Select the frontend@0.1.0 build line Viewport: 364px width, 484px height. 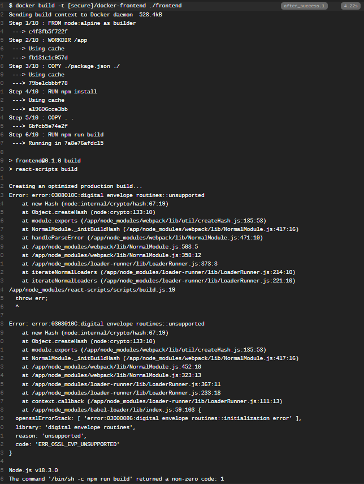point(45,161)
